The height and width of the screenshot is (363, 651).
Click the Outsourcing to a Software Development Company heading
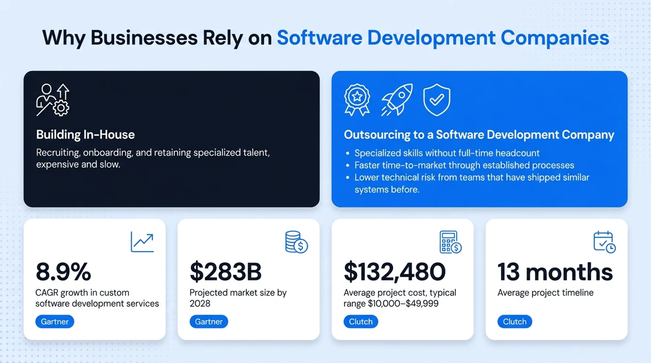[479, 135]
